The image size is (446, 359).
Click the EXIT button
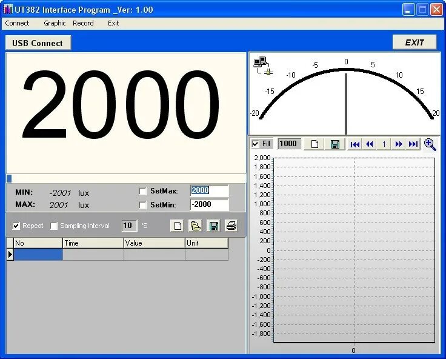click(414, 42)
